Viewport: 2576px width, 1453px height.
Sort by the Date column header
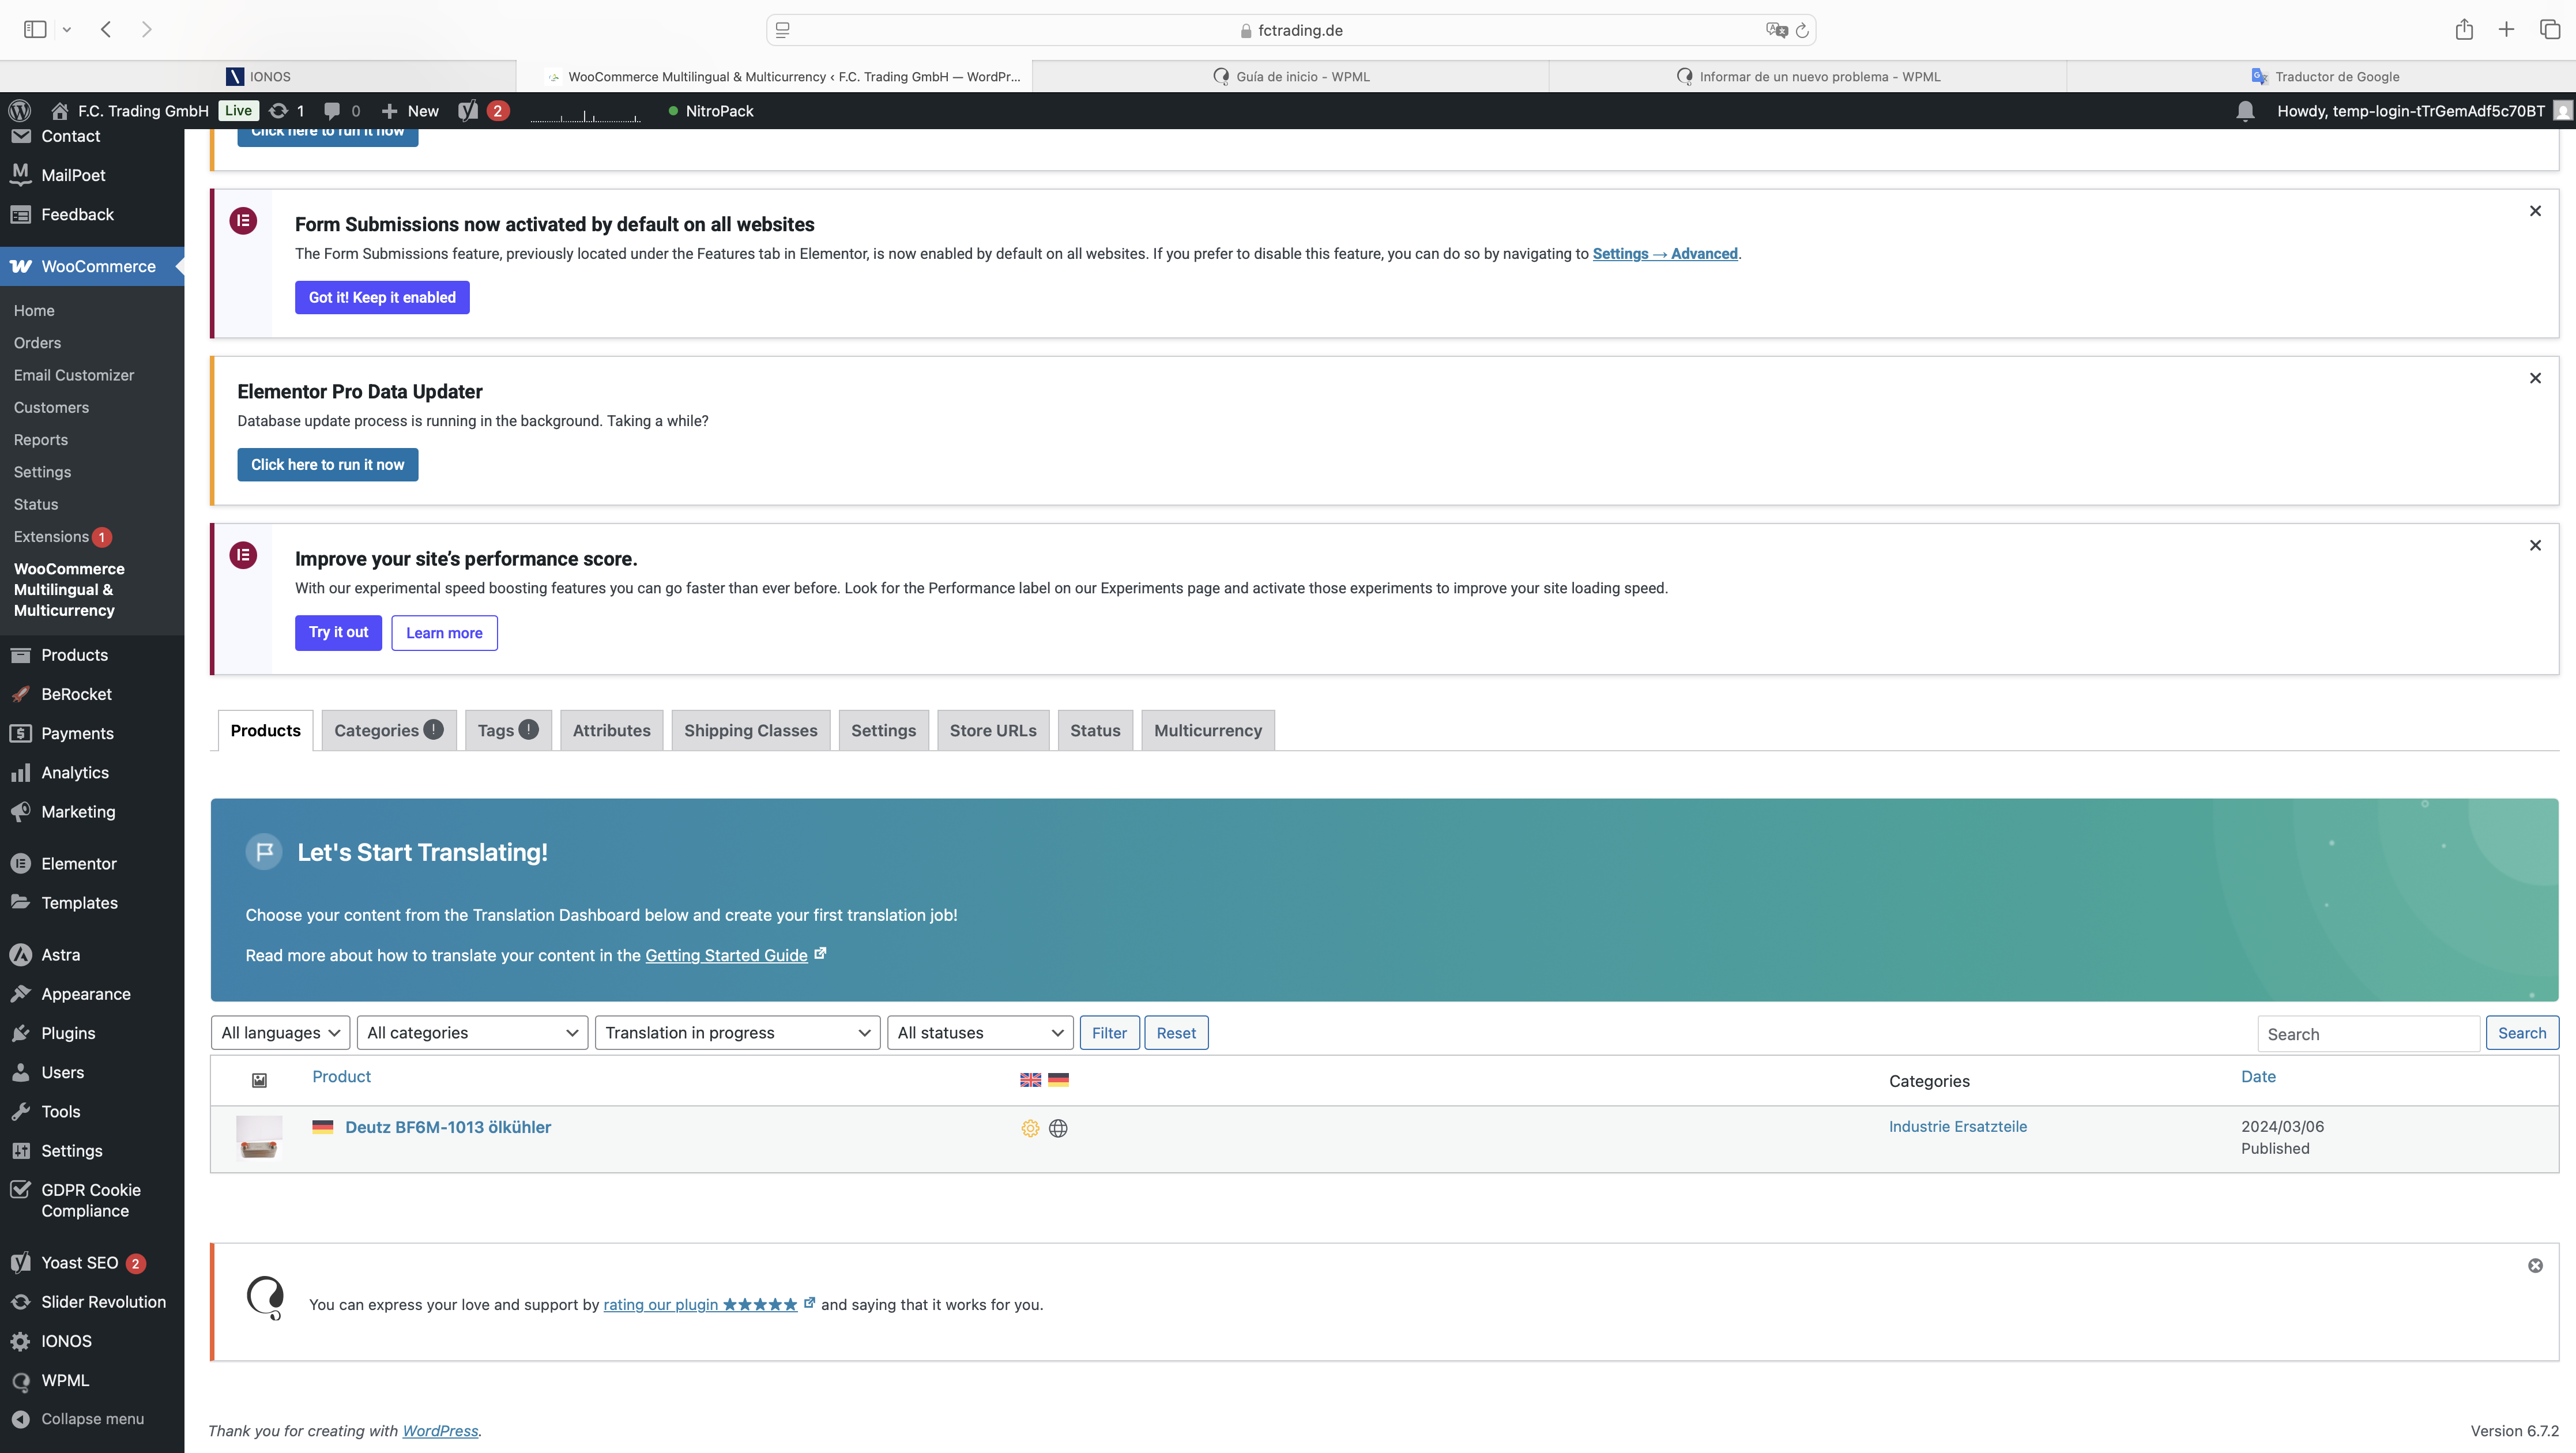(2258, 1077)
